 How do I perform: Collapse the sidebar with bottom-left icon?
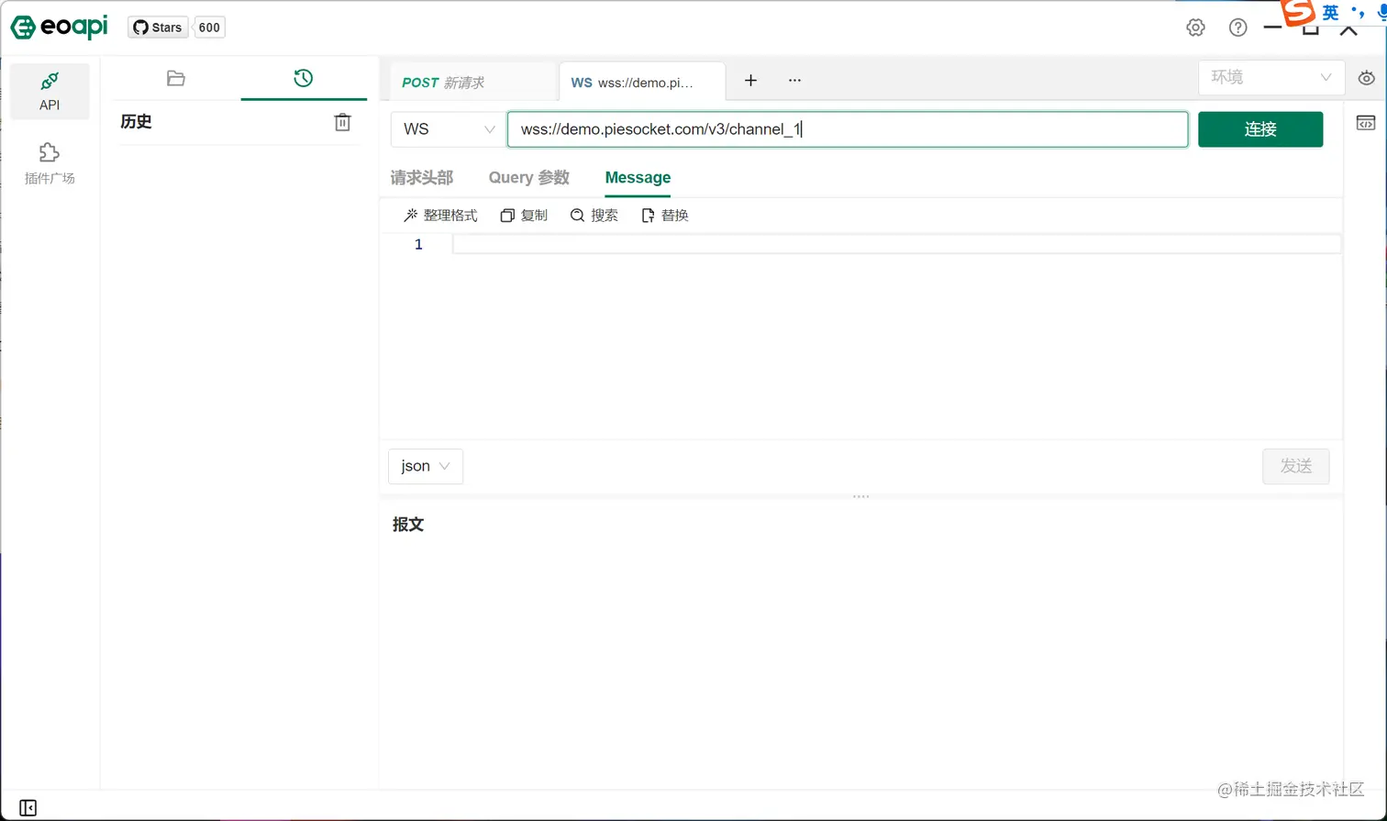(x=28, y=807)
